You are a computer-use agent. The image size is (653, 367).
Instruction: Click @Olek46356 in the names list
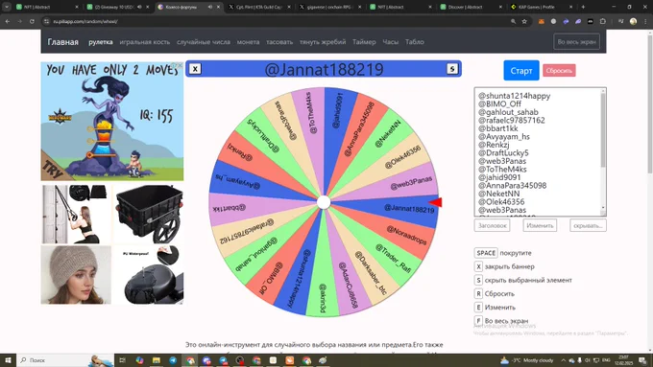[501, 201]
